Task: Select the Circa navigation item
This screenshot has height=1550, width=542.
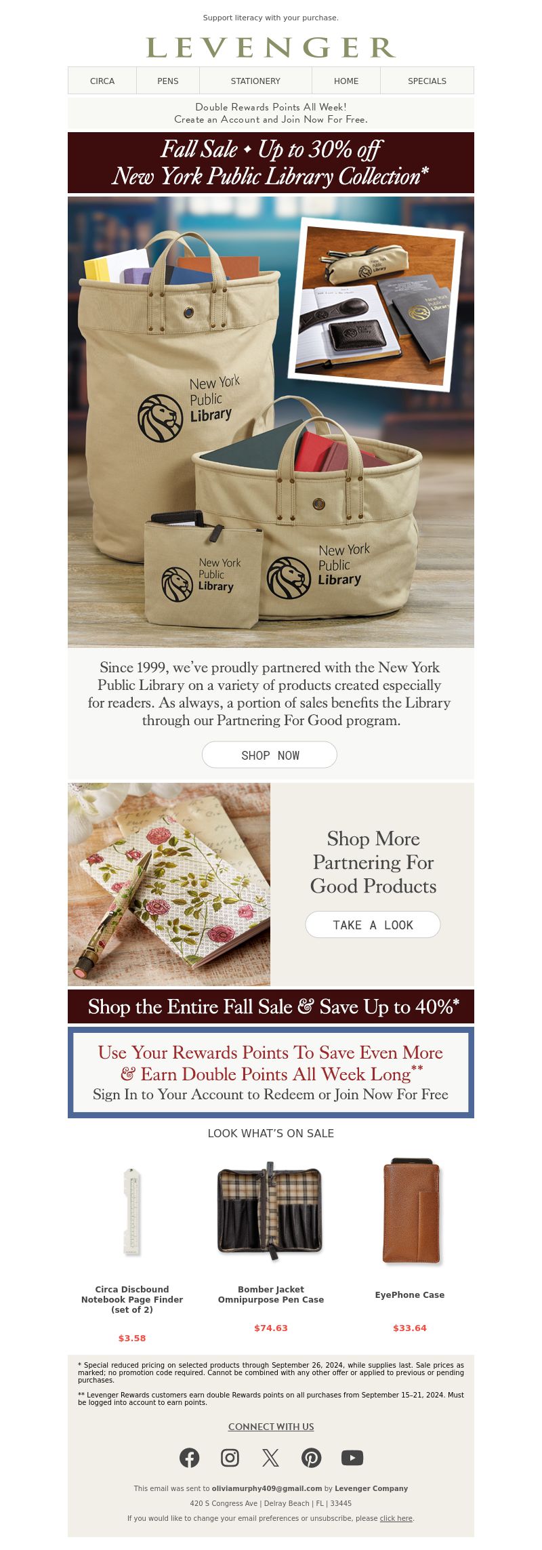Action: 102,81
